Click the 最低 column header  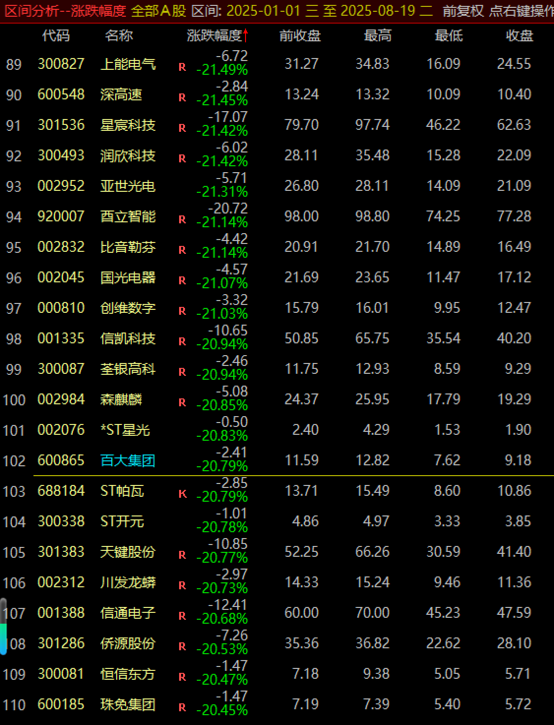point(449,35)
